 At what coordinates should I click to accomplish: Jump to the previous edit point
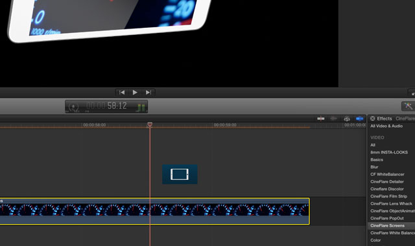122,93
